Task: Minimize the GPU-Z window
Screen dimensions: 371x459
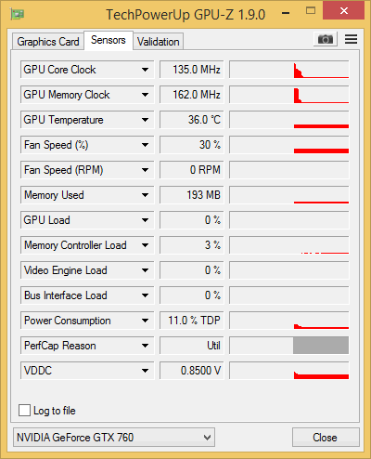Action: pyautogui.click(x=286, y=13)
